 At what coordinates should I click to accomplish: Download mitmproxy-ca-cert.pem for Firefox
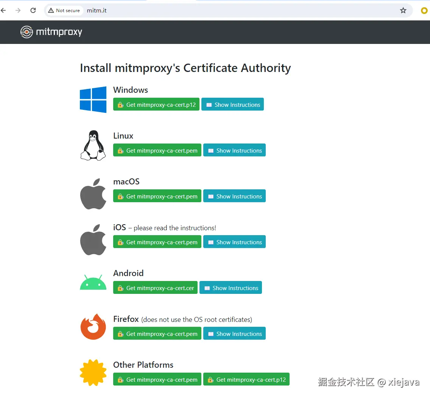coord(157,333)
